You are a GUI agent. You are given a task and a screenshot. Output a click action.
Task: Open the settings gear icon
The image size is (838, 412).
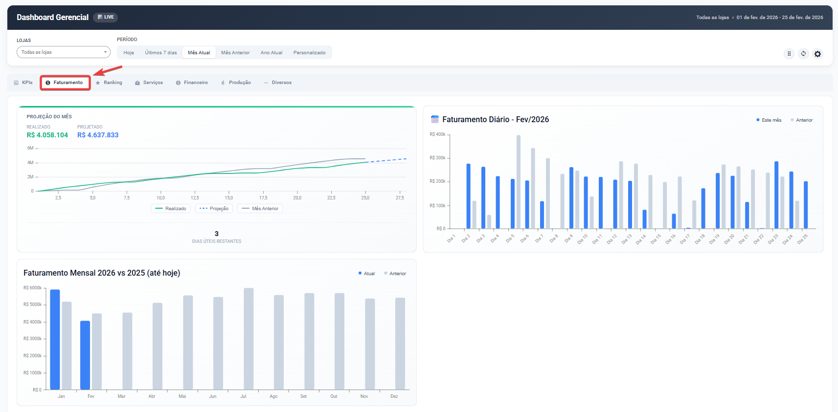pos(817,54)
